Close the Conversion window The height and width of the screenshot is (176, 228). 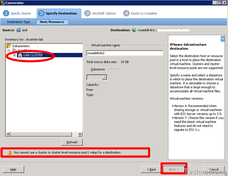pos(224,3)
